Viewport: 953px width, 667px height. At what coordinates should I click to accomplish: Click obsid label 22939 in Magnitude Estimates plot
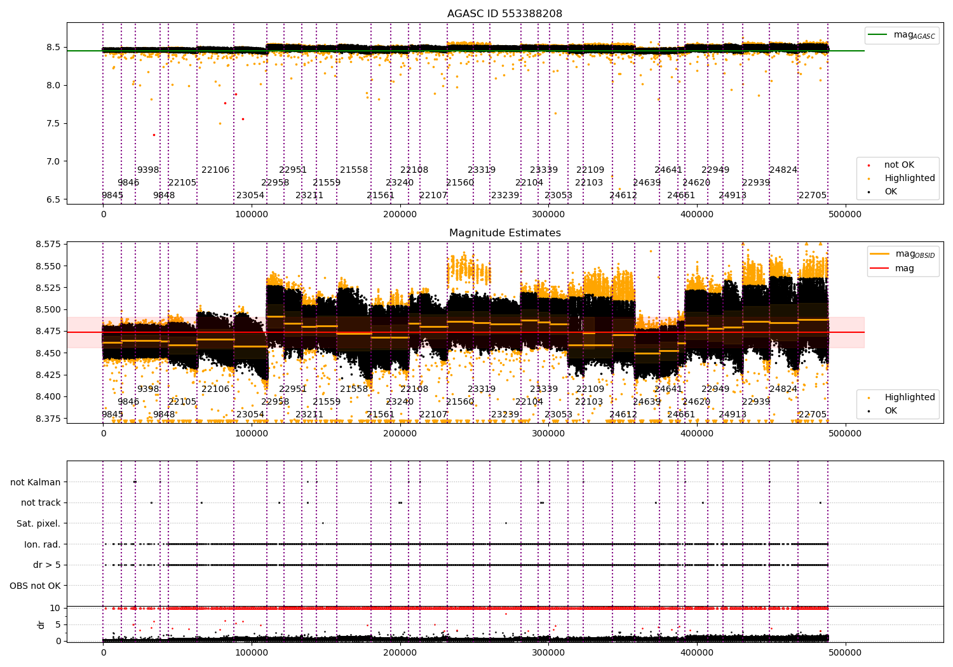coord(756,401)
